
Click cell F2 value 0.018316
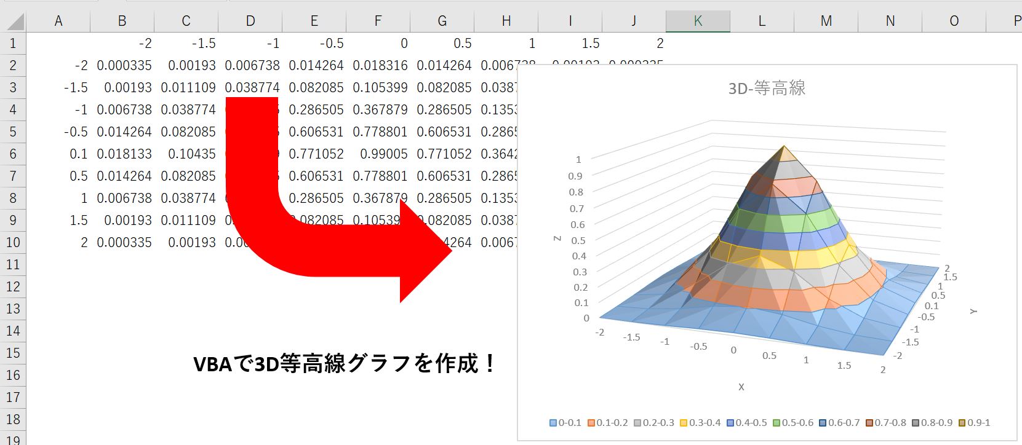[378, 66]
